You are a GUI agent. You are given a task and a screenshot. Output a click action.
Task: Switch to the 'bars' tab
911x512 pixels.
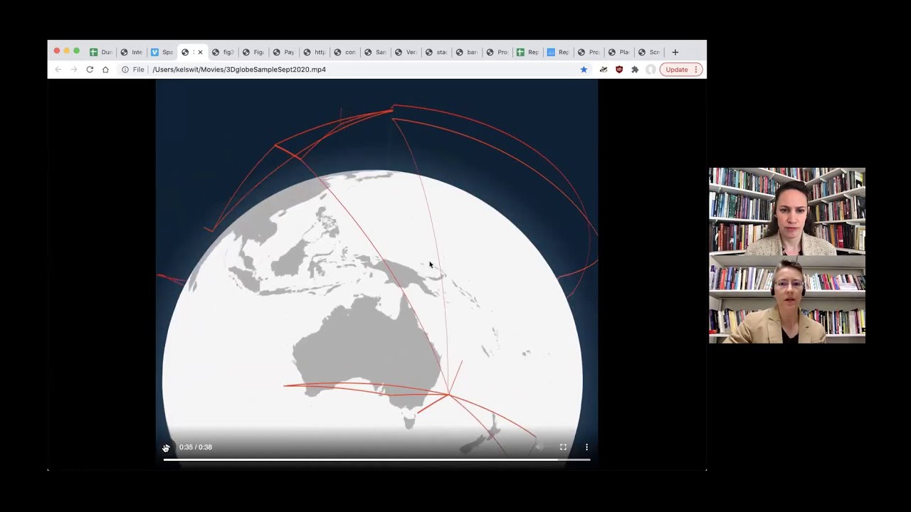tap(468, 52)
